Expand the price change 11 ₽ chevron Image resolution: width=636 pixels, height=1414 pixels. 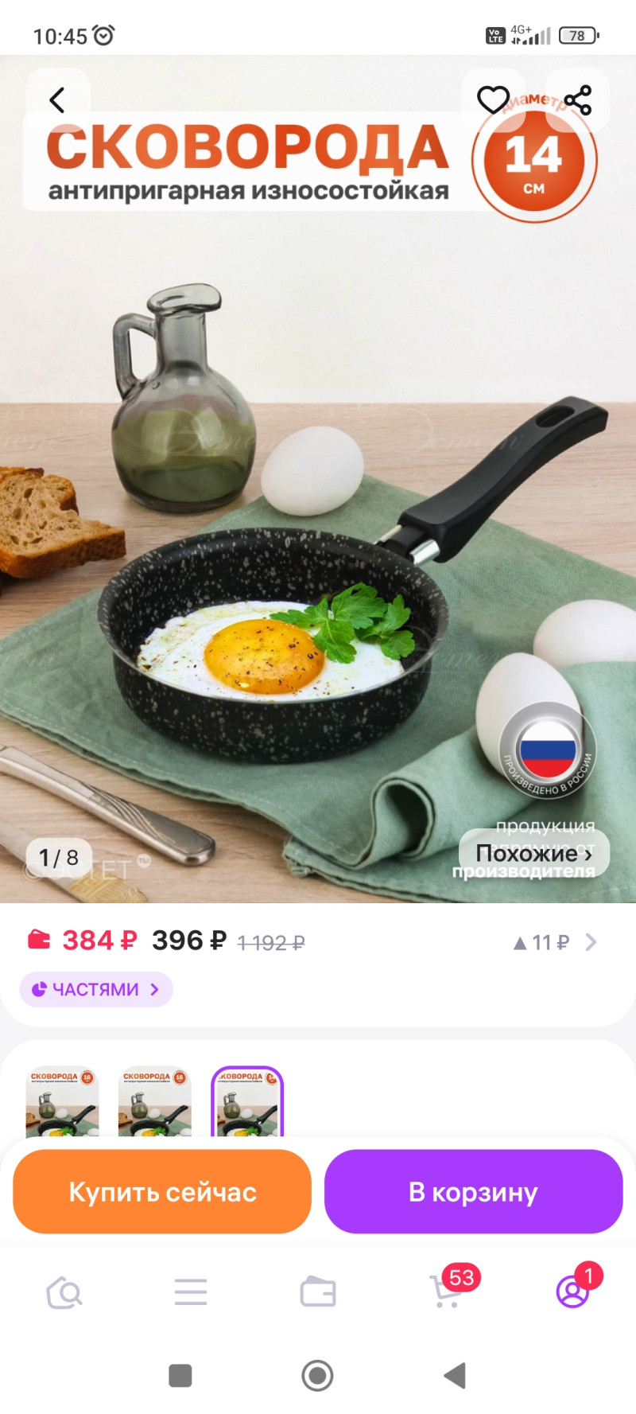click(591, 942)
